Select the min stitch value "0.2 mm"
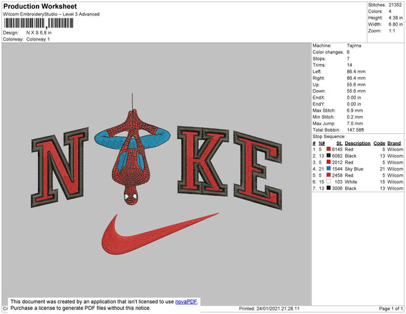The height and width of the screenshot is (314, 406). point(355,117)
